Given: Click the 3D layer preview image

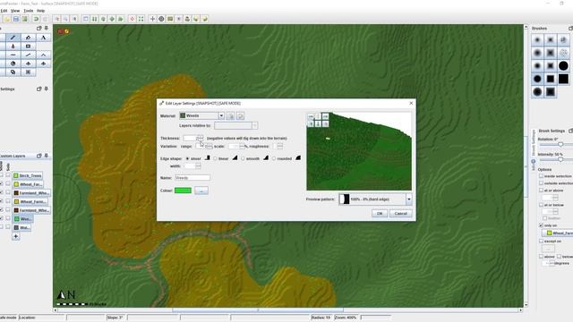Looking at the screenshot, I should [359, 151].
